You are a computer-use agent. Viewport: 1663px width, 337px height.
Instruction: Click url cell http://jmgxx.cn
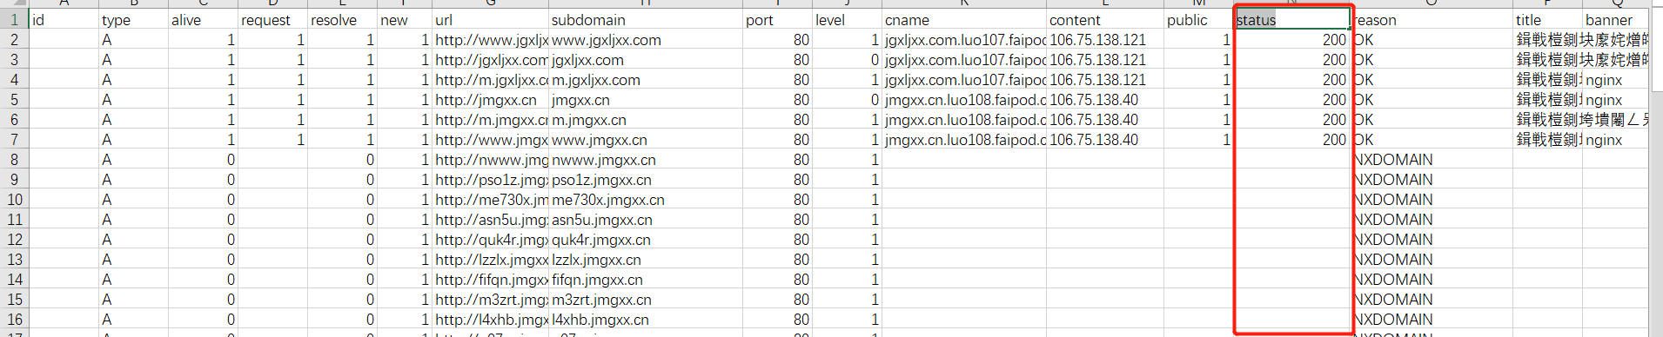[491, 100]
